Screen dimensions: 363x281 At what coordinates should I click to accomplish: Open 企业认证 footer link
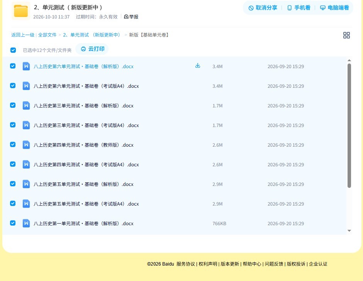coord(318,264)
